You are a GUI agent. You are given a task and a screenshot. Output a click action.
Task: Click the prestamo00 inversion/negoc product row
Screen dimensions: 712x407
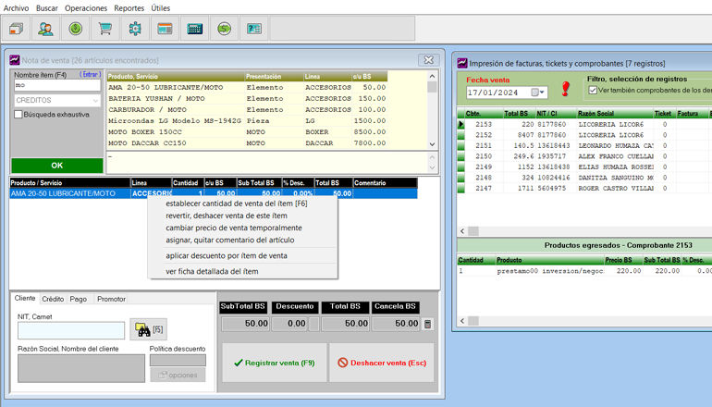point(584,271)
